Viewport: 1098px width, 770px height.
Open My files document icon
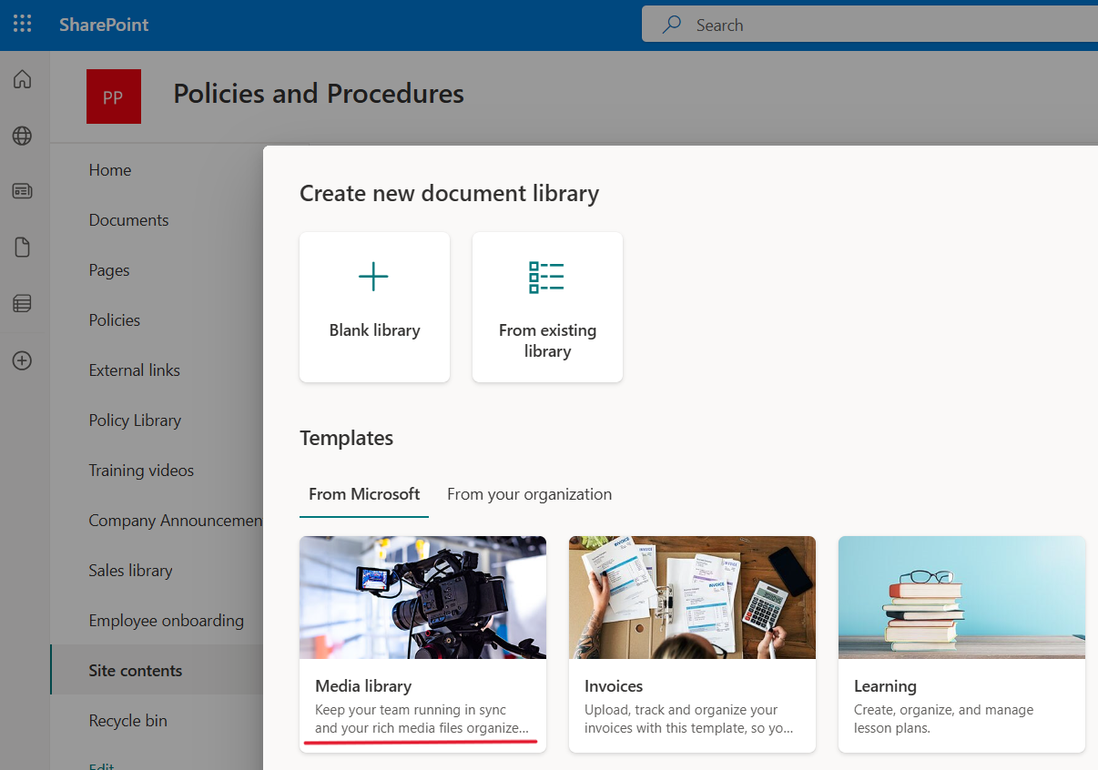coord(22,247)
